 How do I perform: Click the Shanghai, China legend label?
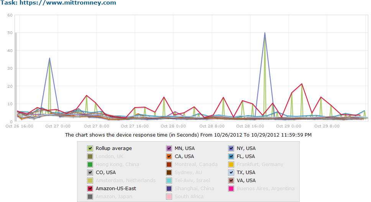coord(194,189)
